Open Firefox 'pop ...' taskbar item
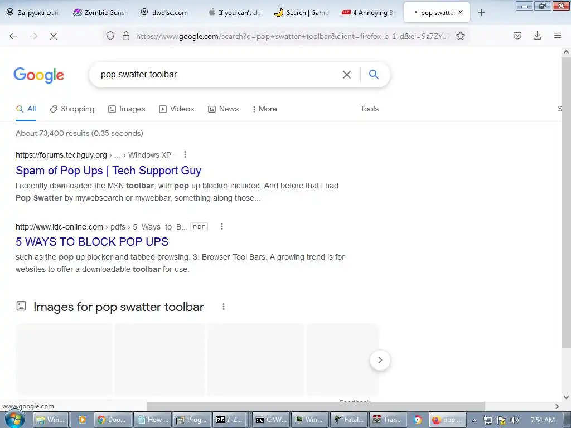This screenshot has height=428, width=571. click(448, 420)
